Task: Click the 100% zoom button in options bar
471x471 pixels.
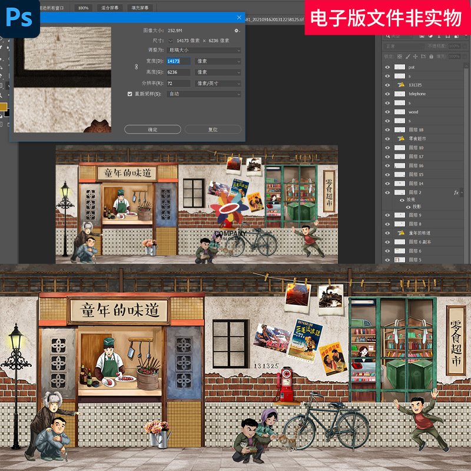Action: tap(83, 8)
